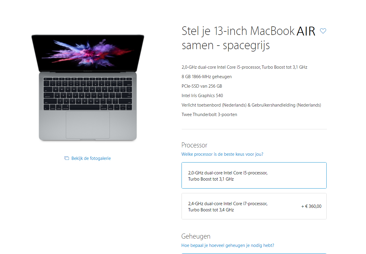Click the 'Twee Thunderbolt 3-poorten' spec line

209,115
